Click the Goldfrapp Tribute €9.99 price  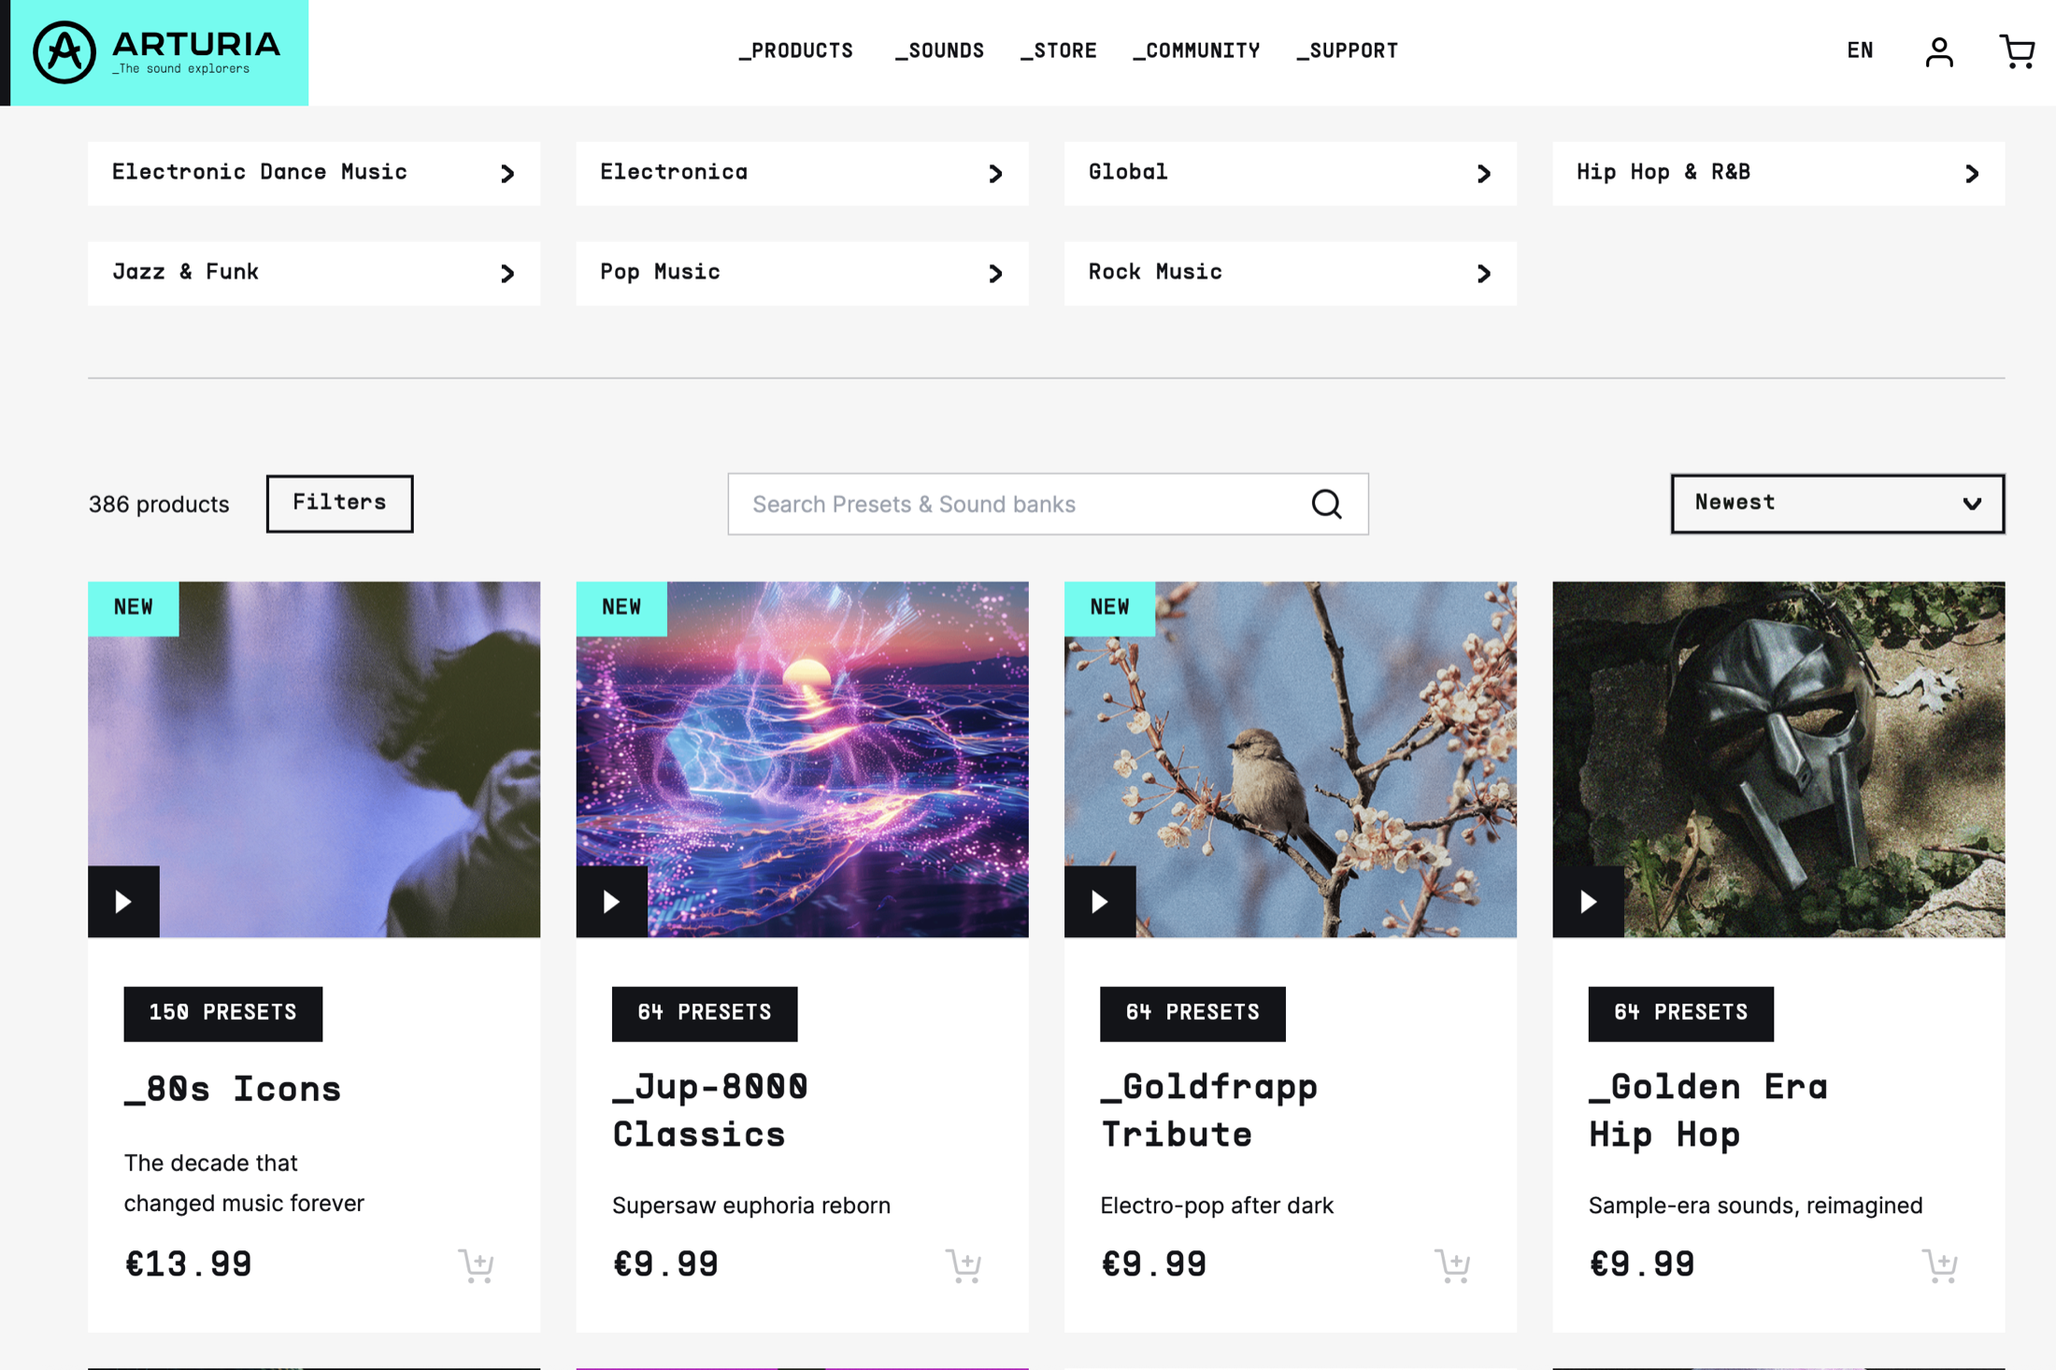point(1153,1264)
